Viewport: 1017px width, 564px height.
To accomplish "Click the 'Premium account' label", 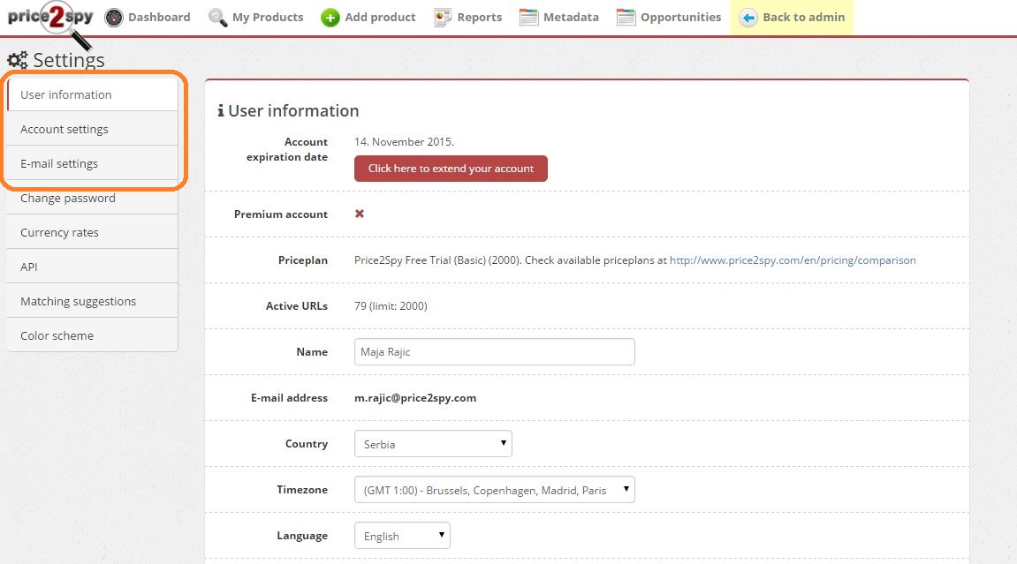I will pyautogui.click(x=281, y=214).
